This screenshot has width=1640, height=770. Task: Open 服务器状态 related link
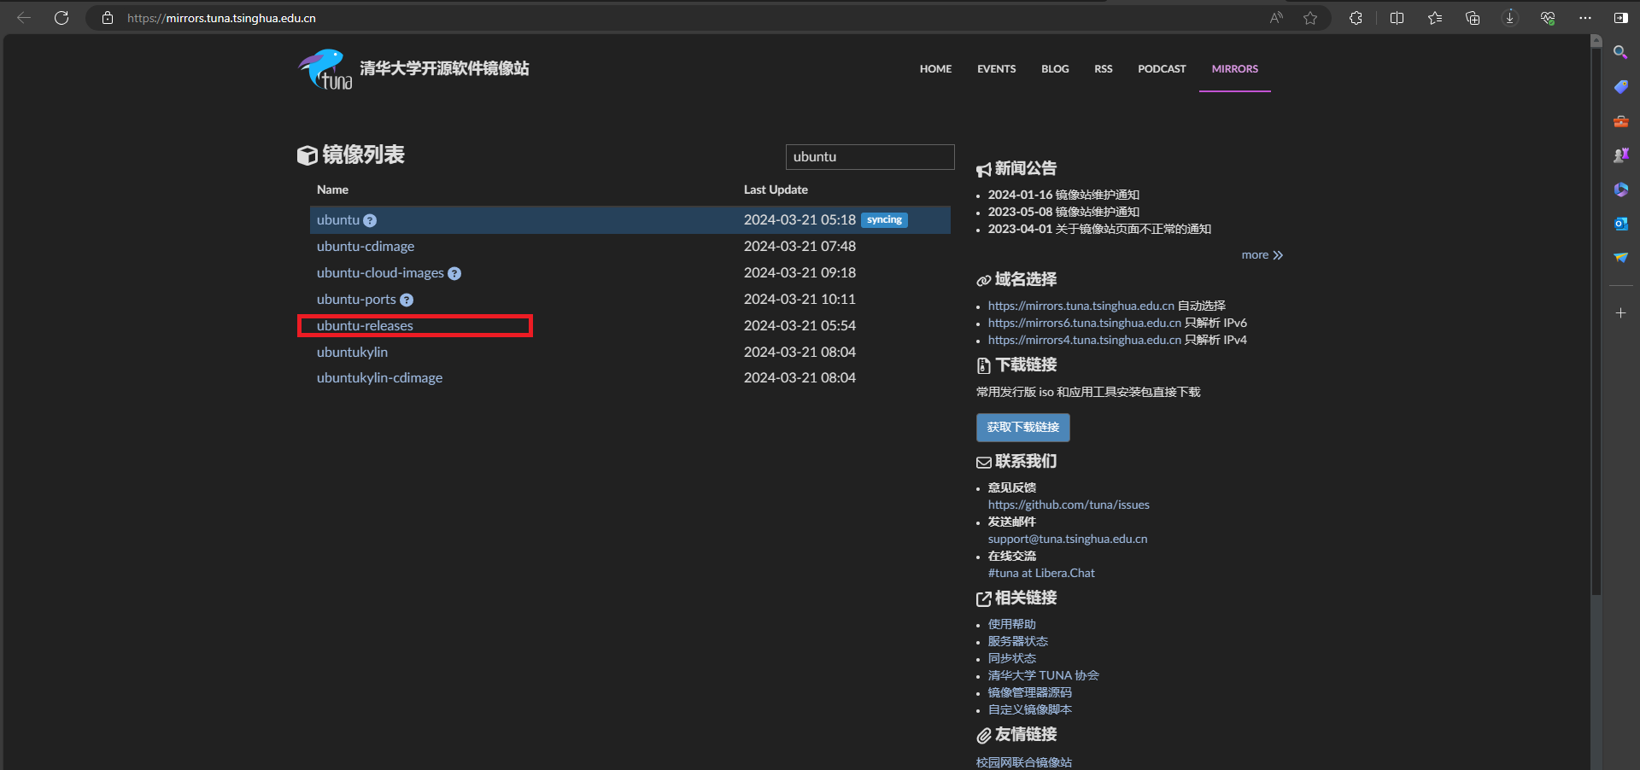[1017, 641]
